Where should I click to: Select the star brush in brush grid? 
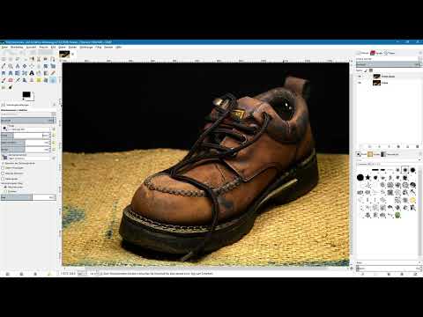tap(367, 177)
